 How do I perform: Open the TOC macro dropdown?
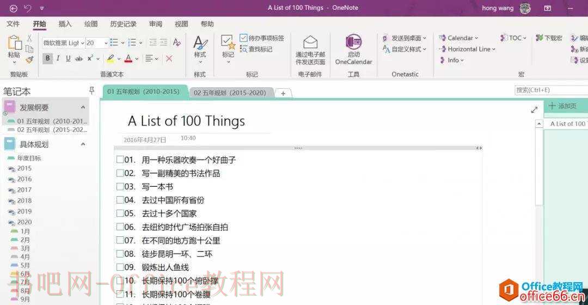[x=513, y=38]
